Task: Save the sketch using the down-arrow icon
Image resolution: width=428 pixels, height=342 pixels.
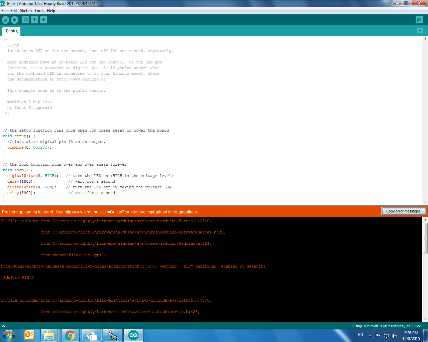Action: 44,20
